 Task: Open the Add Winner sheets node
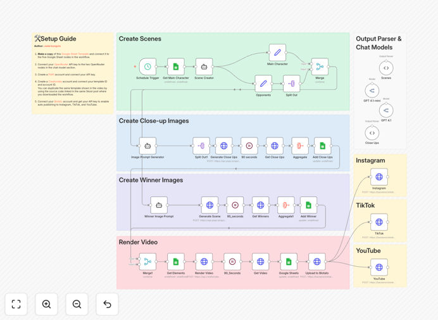click(308, 205)
